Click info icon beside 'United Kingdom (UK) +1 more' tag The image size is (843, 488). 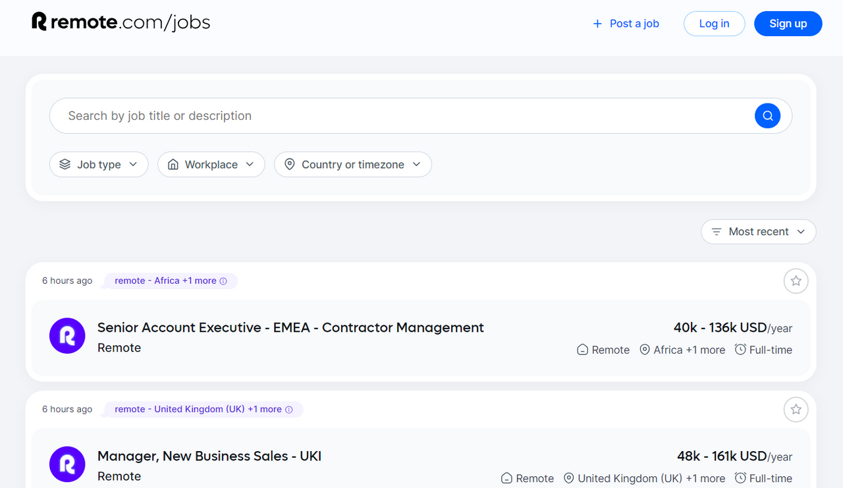point(288,410)
